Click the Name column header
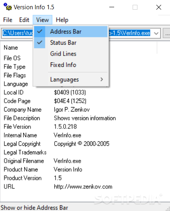 [x=11, y=48]
